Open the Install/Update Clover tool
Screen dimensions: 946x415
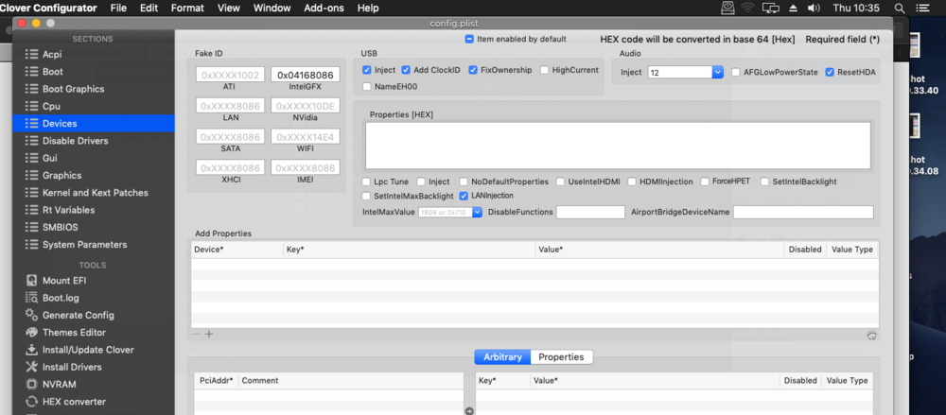pyautogui.click(x=87, y=350)
